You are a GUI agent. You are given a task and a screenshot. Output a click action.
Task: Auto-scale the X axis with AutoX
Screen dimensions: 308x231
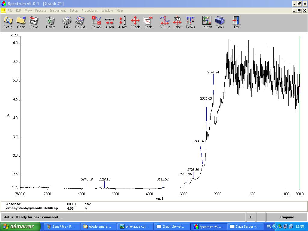109,23
